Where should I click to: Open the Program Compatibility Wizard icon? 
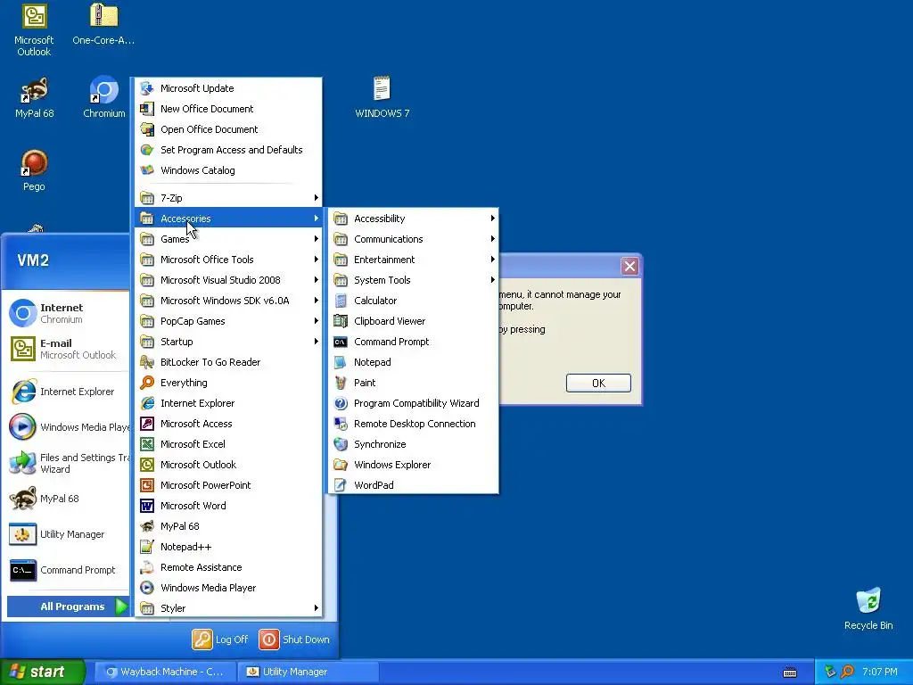[341, 403]
